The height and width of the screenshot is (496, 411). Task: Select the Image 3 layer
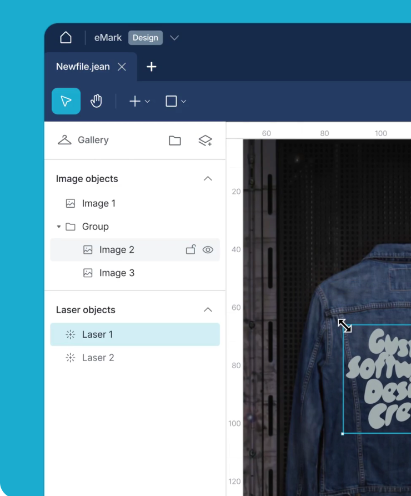coord(135,273)
